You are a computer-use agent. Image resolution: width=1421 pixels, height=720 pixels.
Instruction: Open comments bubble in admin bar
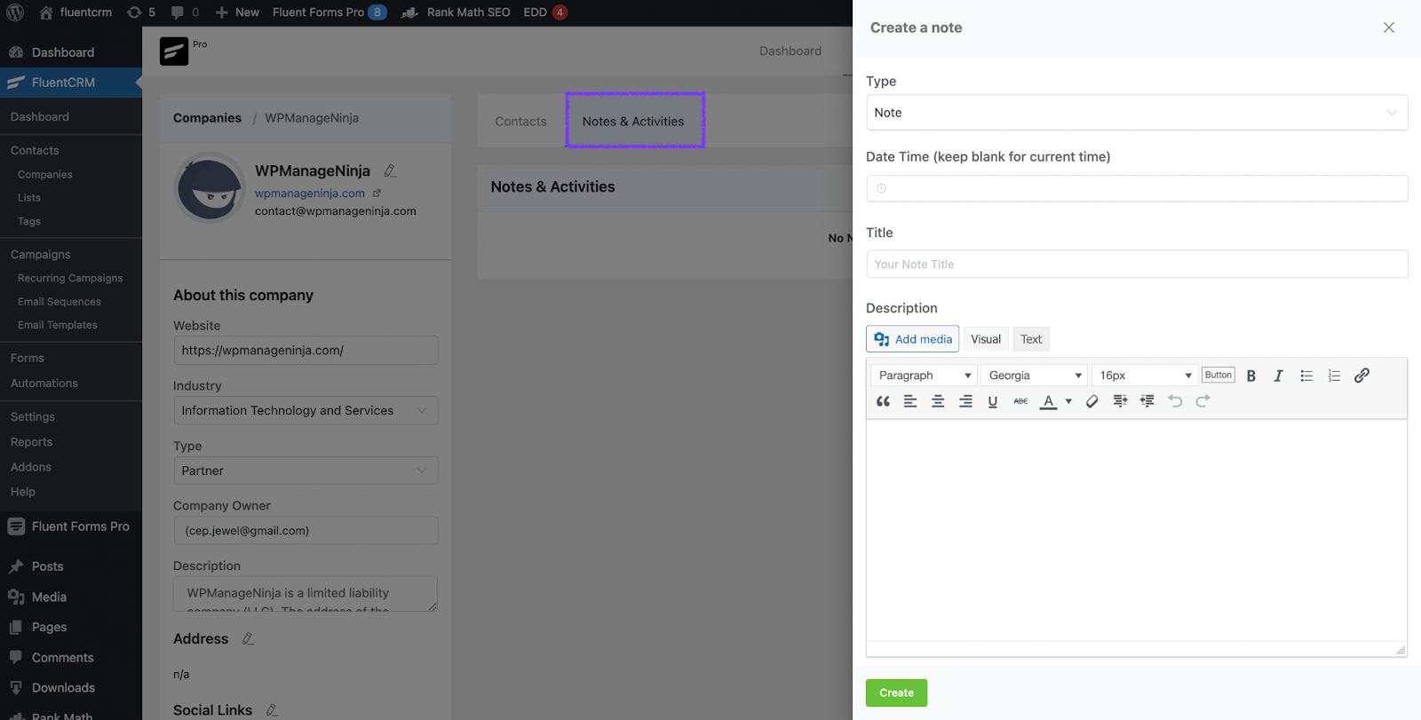(185, 12)
